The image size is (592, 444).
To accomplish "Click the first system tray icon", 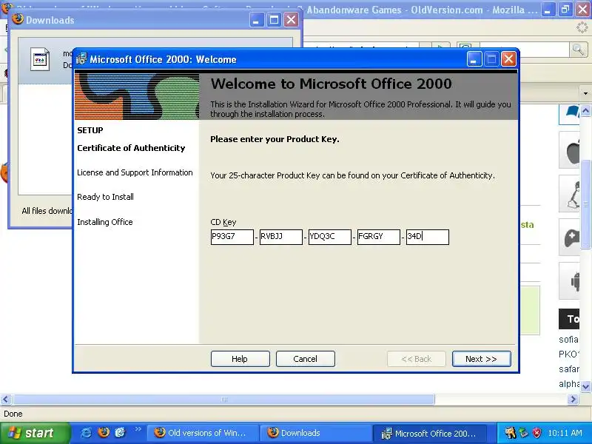I will (x=510, y=433).
